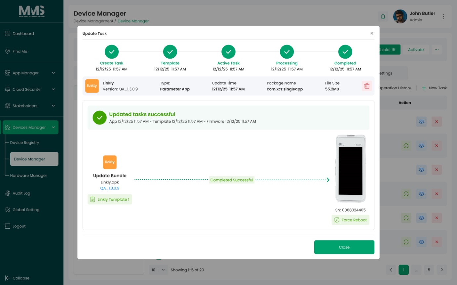Click serial number SN: 0868324405
Viewport: 457px width, 285px height.
click(351, 210)
